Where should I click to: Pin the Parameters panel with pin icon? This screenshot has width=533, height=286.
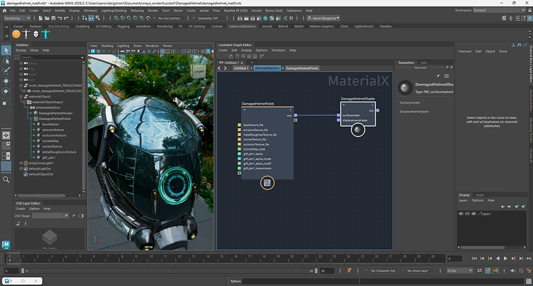pyautogui.click(x=438, y=76)
